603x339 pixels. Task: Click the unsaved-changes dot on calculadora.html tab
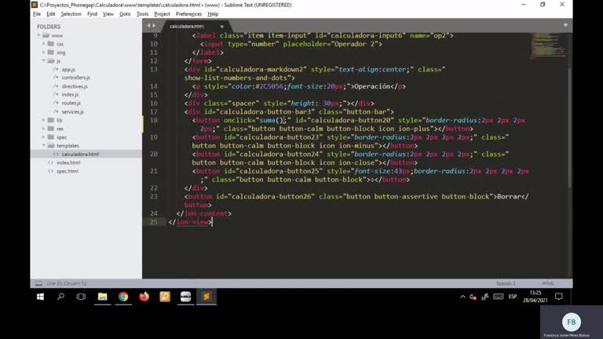pos(221,26)
